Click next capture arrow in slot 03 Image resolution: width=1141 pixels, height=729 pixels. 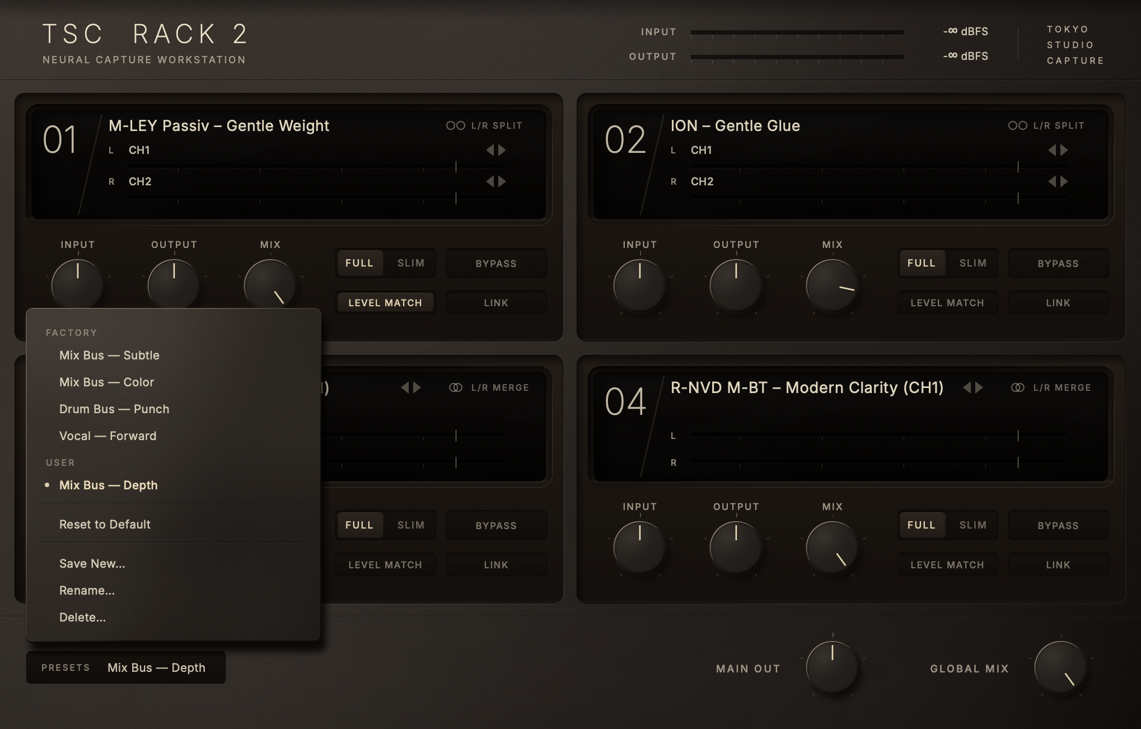(x=417, y=387)
